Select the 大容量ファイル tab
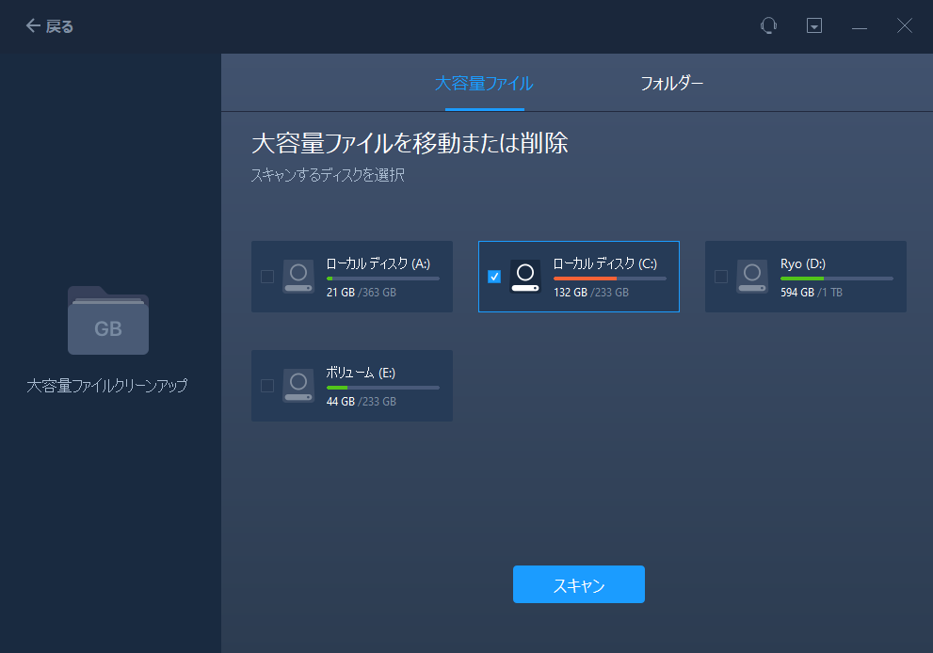The height and width of the screenshot is (653, 933). pyautogui.click(x=485, y=83)
